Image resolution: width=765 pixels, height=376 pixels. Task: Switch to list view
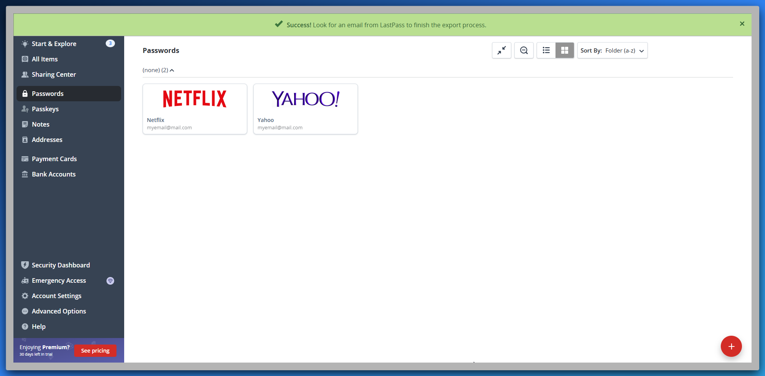(546, 50)
